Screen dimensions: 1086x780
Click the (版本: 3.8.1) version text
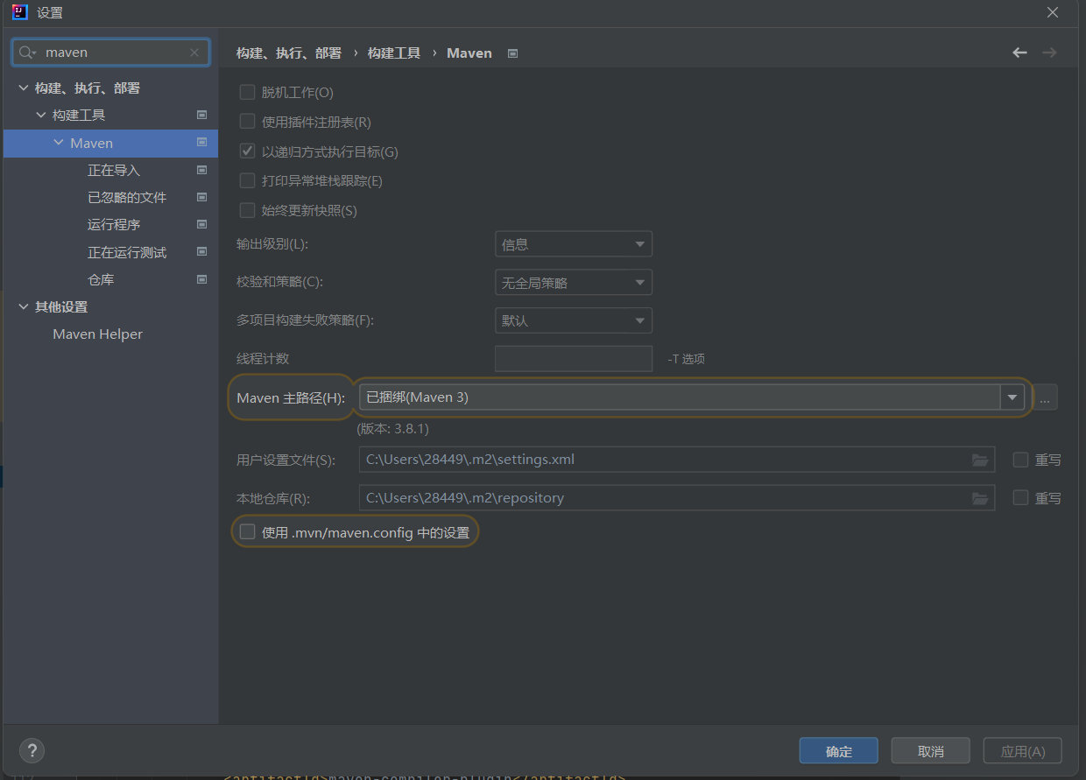coord(393,429)
